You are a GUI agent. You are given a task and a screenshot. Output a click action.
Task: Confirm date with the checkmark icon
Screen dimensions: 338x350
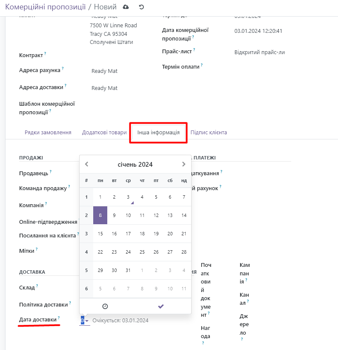point(160,306)
